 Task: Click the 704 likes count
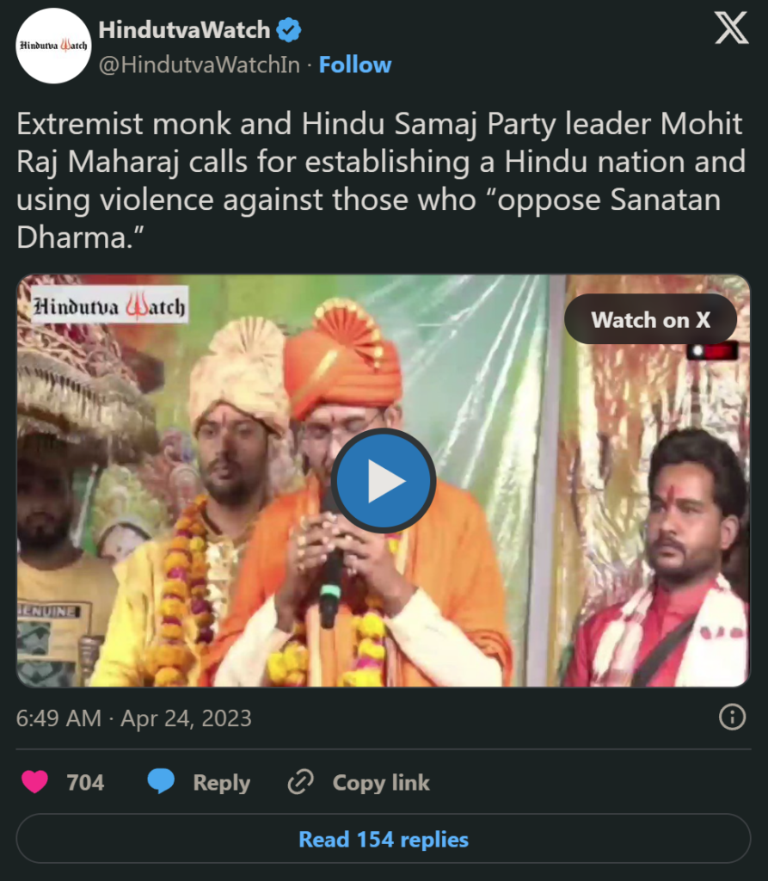coord(85,782)
